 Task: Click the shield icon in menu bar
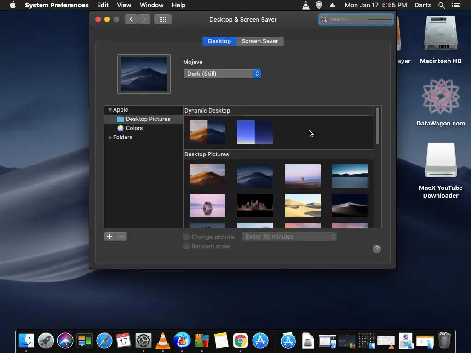[x=319, y=5]
